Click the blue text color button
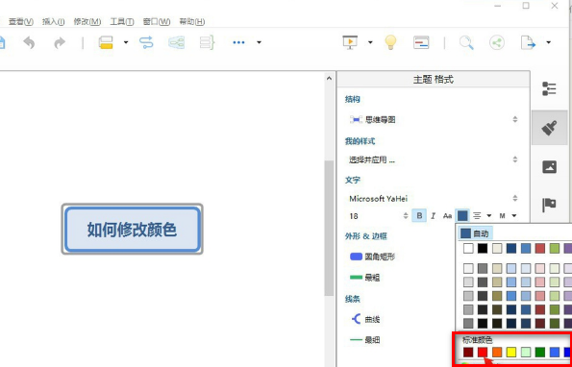The height and width of the screenshot is (367, 572). tap(462, 216)
